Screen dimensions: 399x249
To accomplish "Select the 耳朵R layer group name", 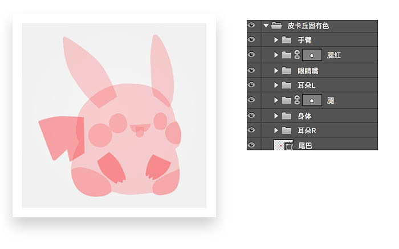I will pos(307,131).
